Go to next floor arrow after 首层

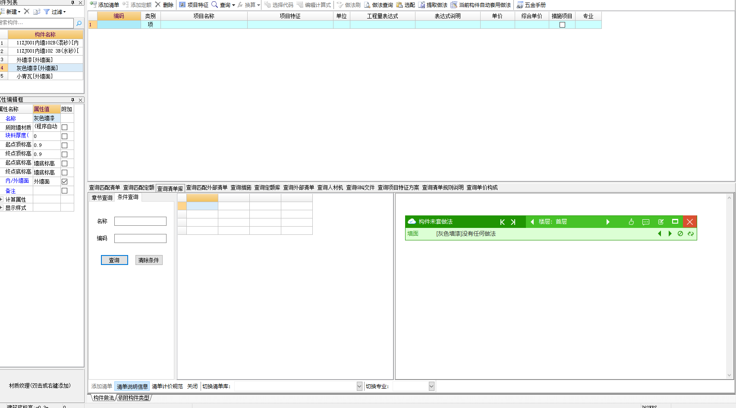[608, 222]
